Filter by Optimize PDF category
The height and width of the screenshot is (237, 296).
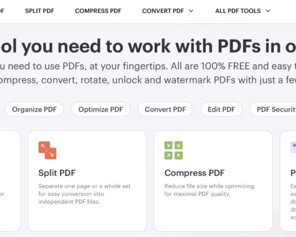(x=101, y=109)
